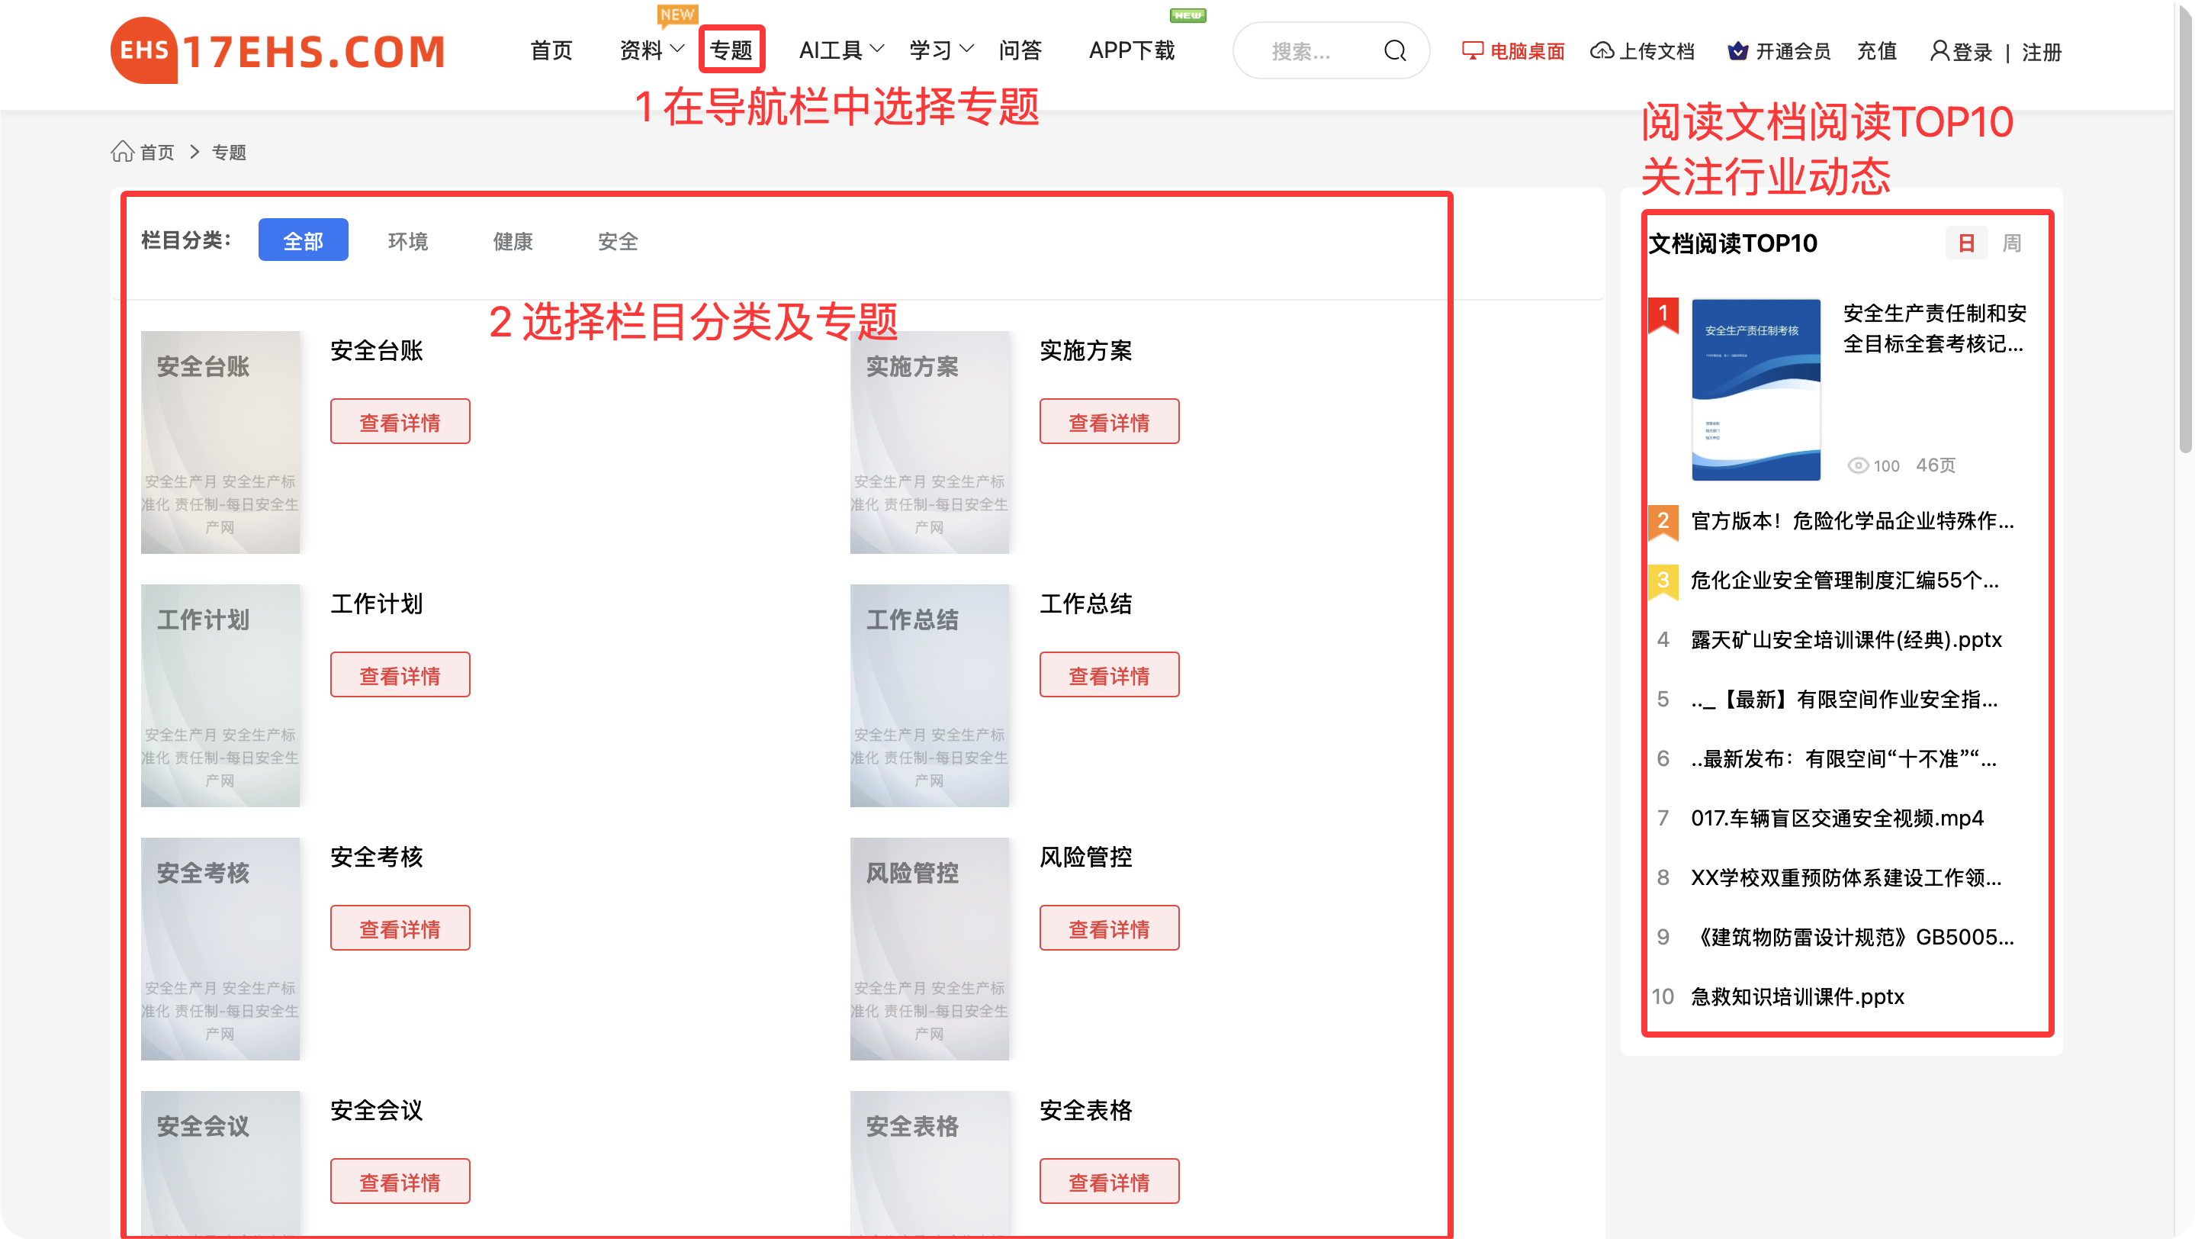Open APP下载 in the navigation bar
The image size is (2195, 1239).
click(1132, 50)
